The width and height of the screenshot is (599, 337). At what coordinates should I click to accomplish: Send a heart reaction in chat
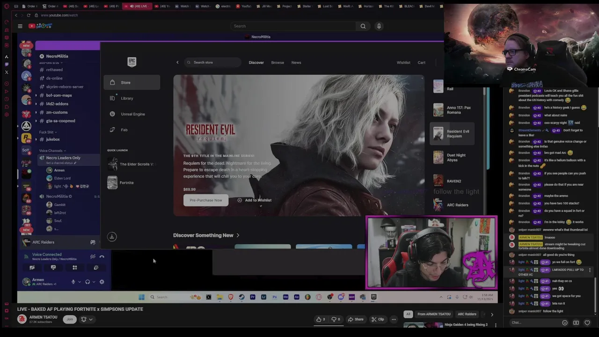tap(587, 322)
